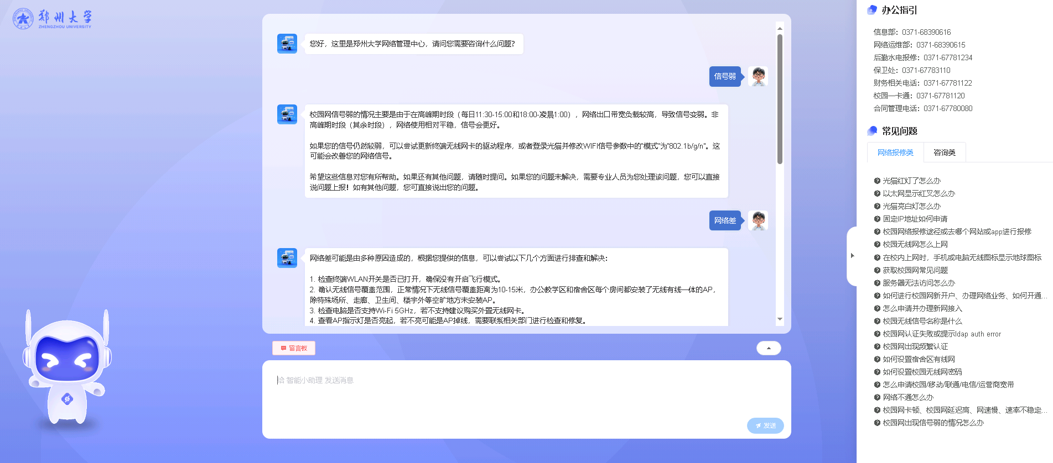
Task: Expand the panel using the up-arrow pill button
Action: [x=769, y=348]
